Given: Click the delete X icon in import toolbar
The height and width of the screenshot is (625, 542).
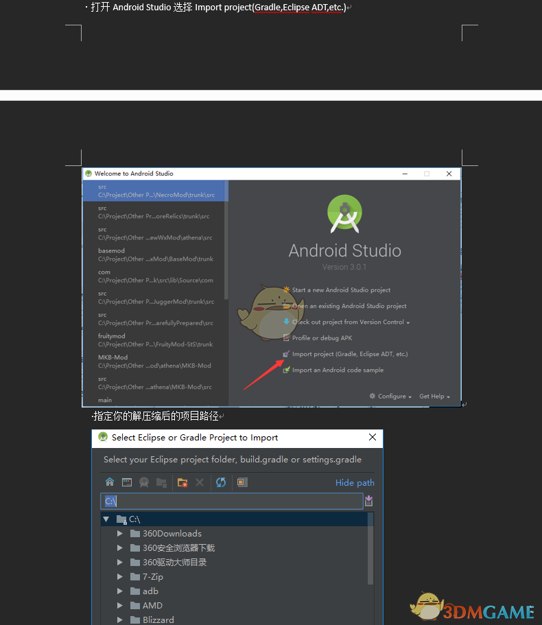Looking at the screenshot, I should (x=200, y=482).
